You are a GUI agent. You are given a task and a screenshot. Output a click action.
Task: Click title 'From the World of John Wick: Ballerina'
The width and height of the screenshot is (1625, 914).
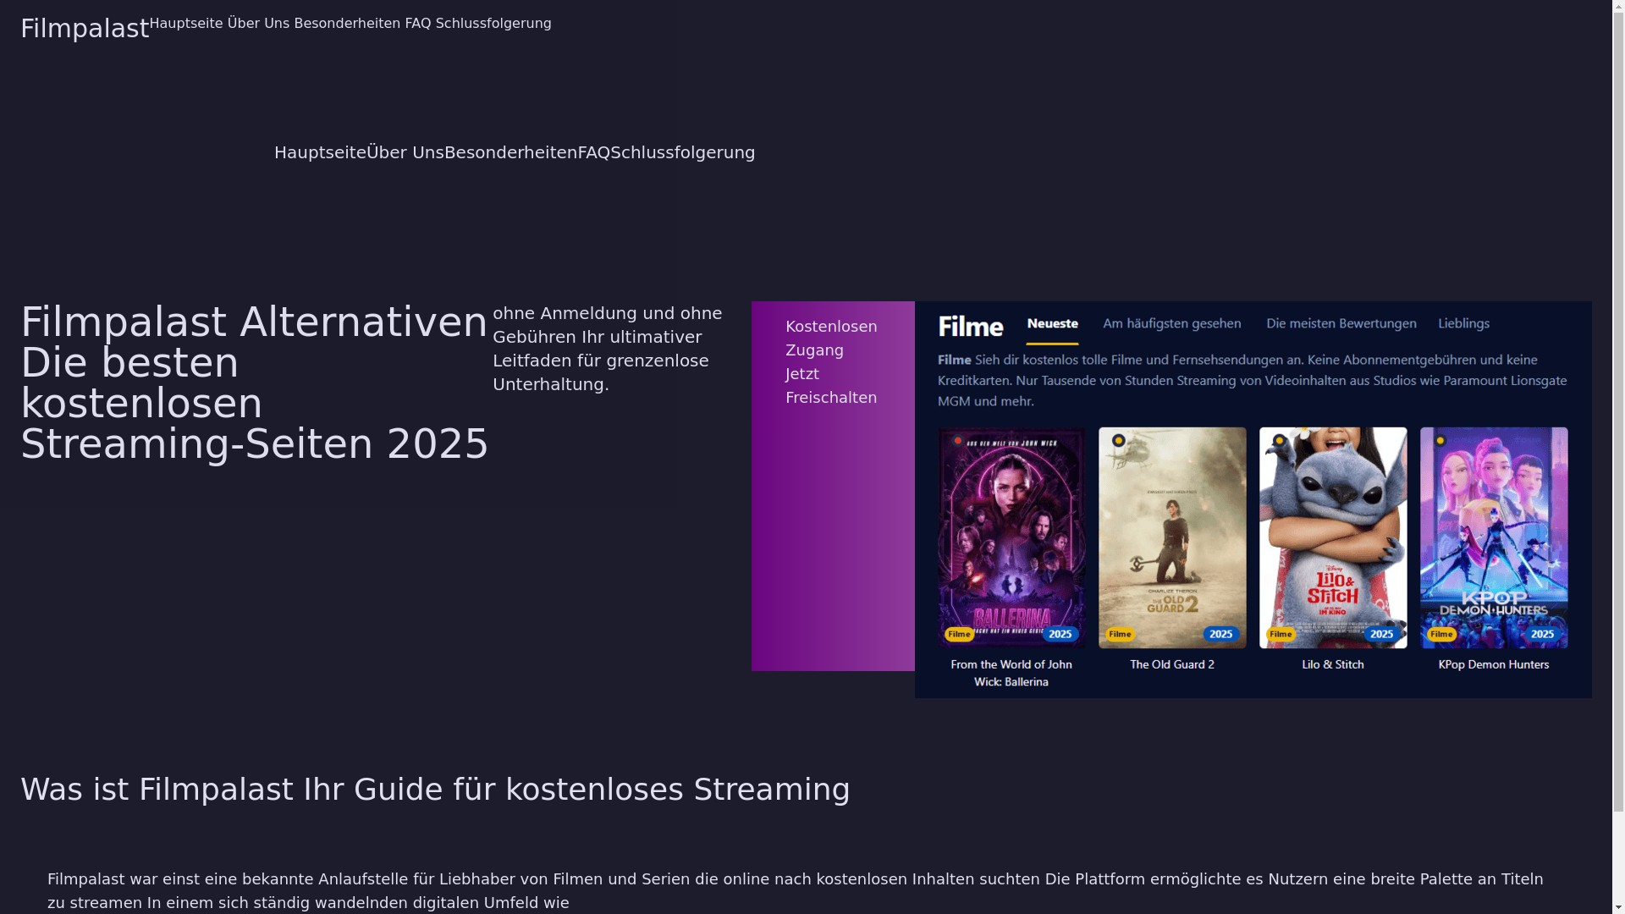pyautogui.click(x=1011, y=674)
